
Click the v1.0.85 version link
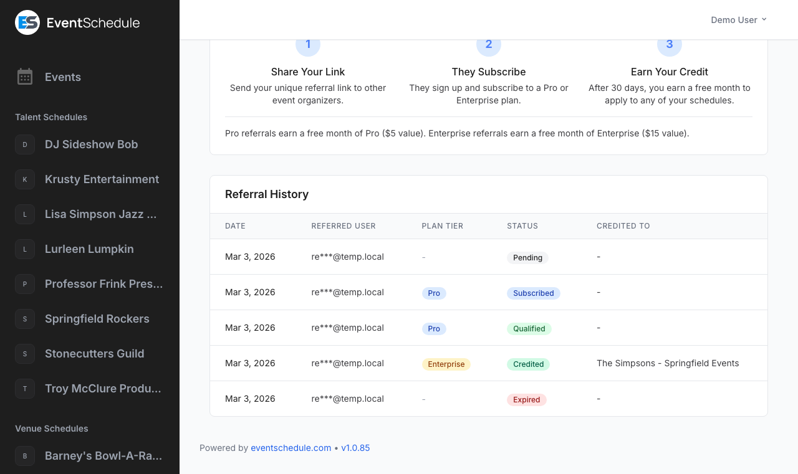tap(355, 448)
